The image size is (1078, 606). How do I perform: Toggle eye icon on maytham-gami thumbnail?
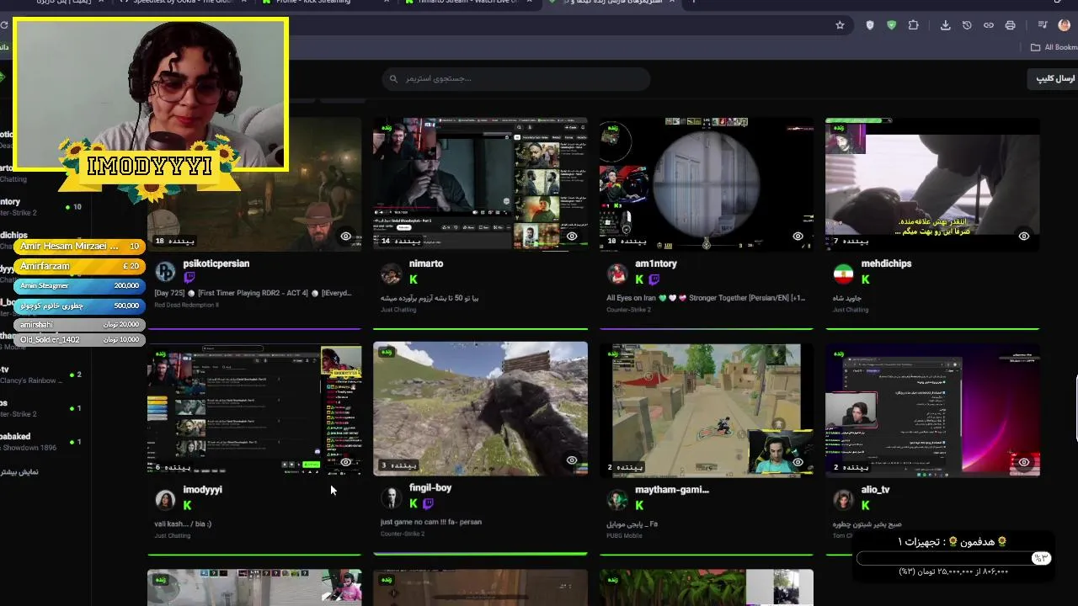(x=798, y=462)
